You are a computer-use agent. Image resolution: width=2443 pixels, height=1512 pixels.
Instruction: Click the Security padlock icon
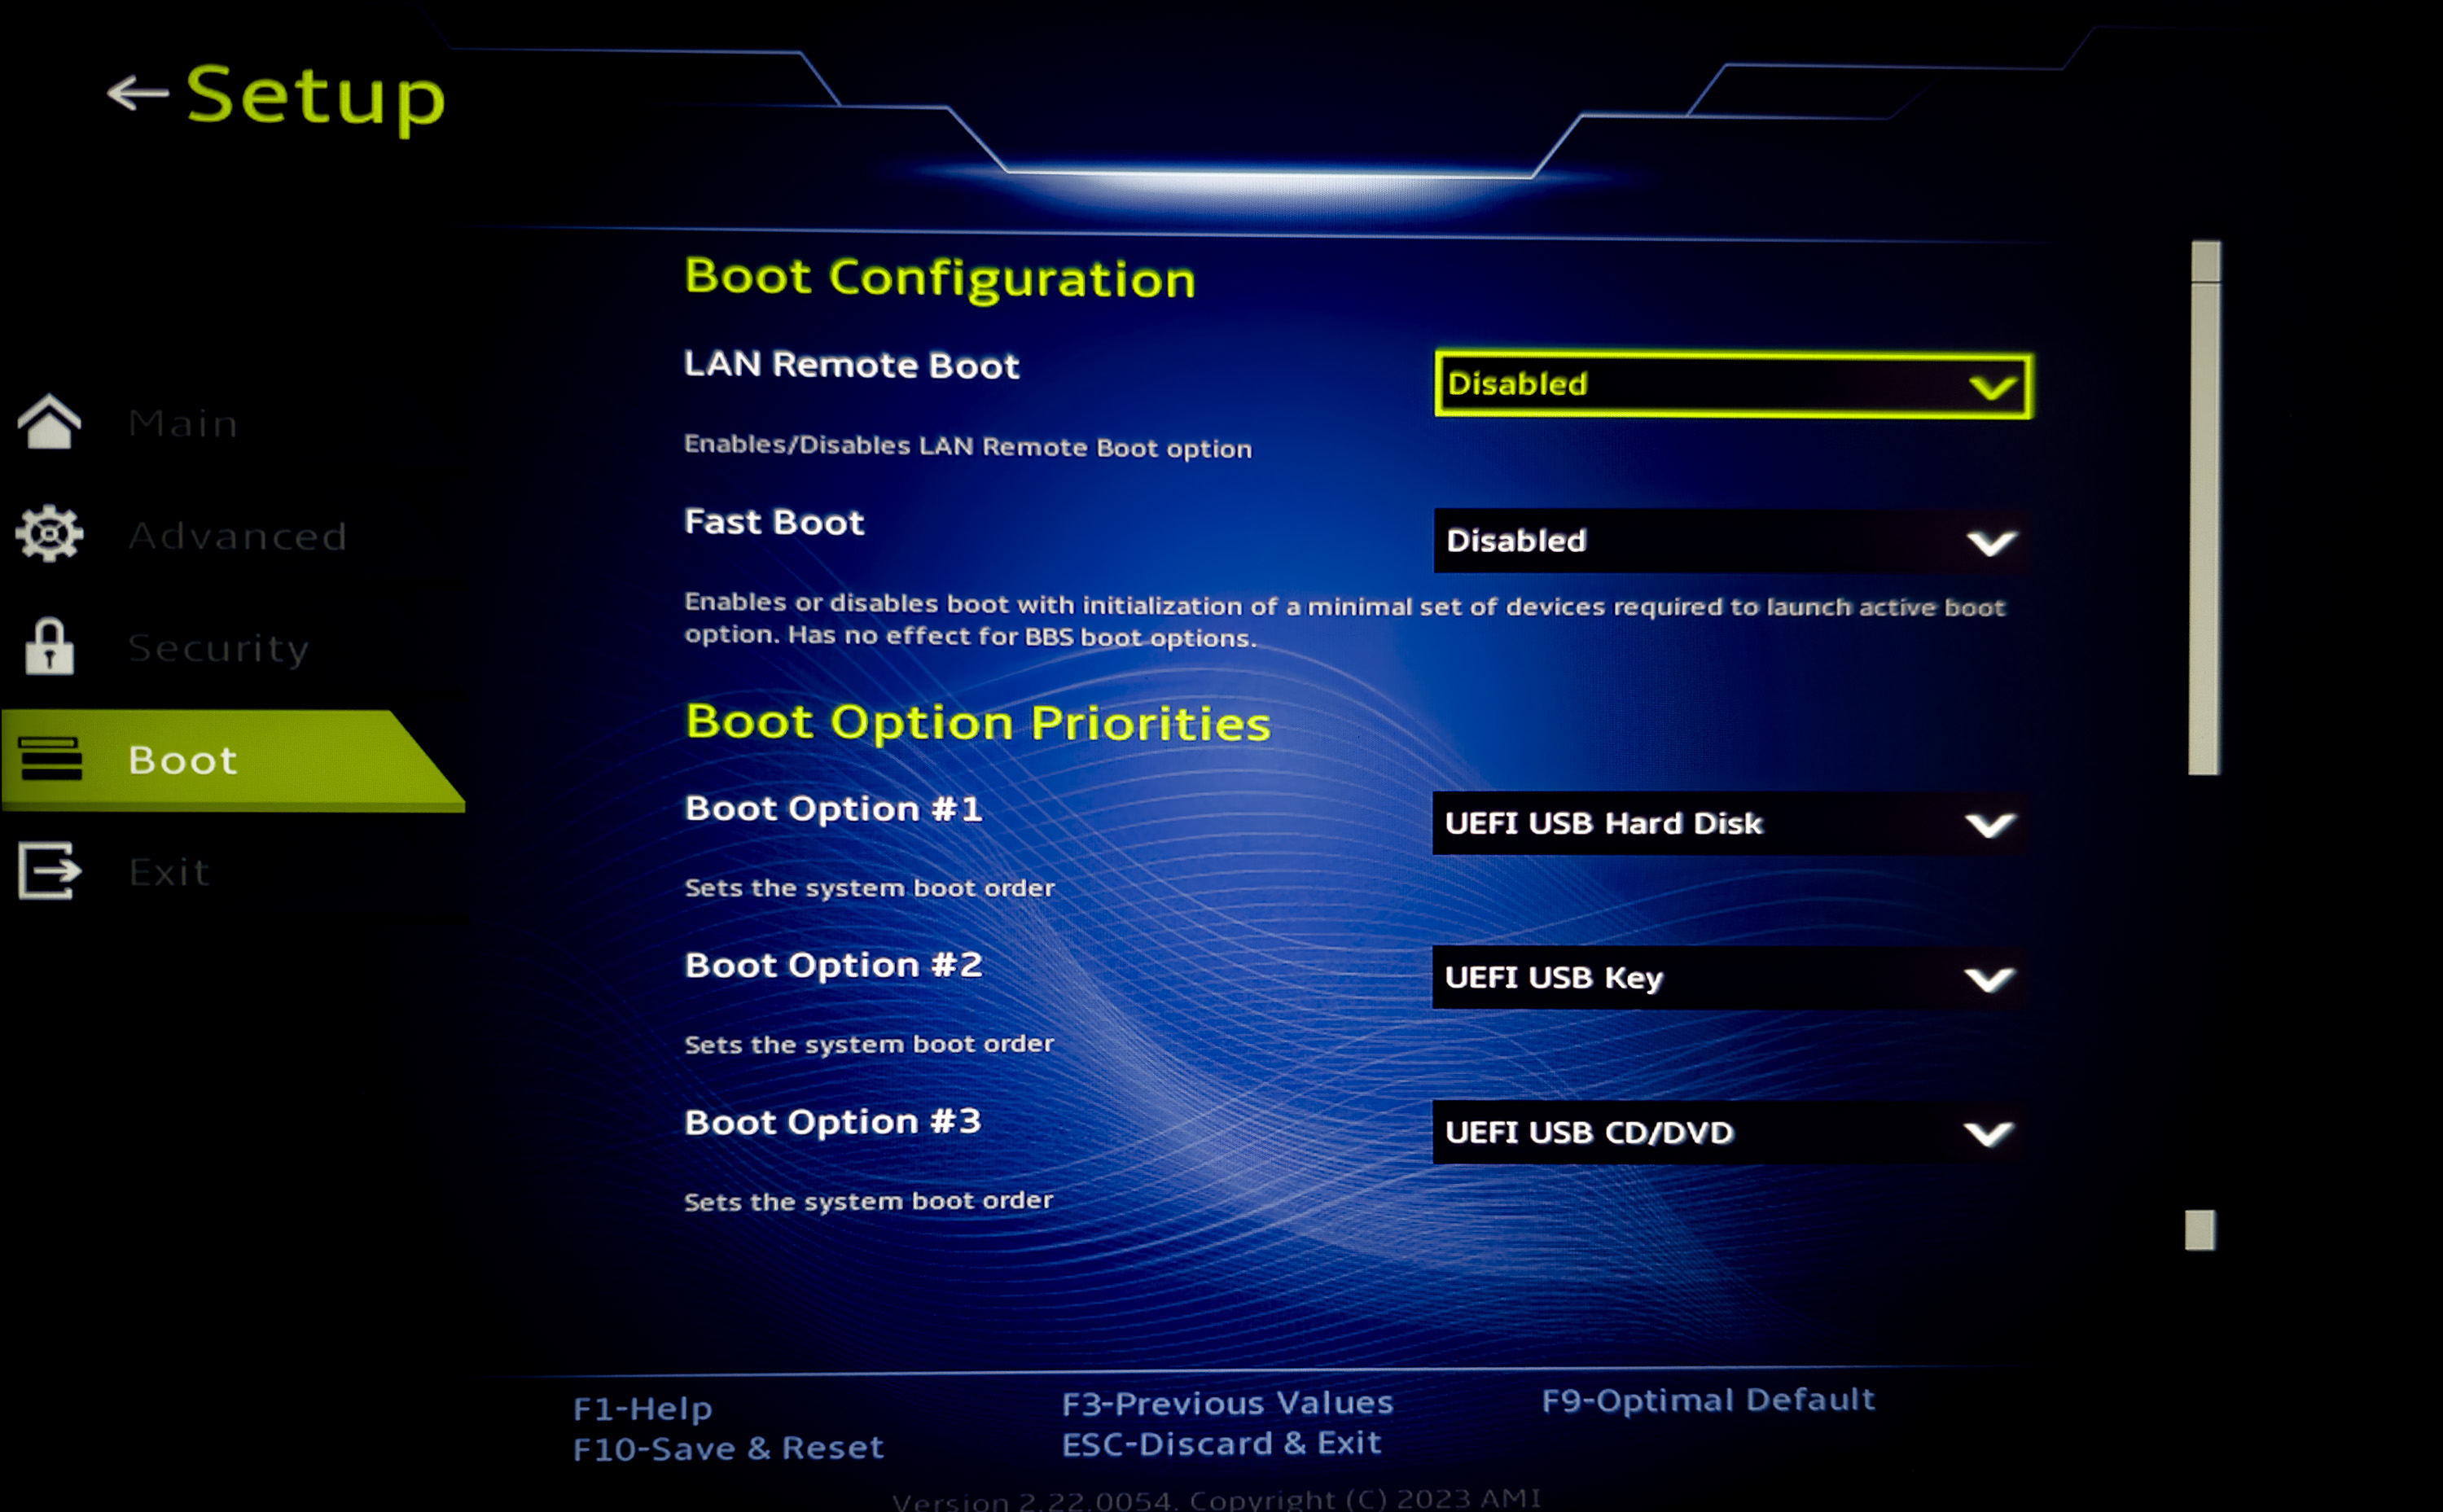pyautogui.click(x=49, y=647)
